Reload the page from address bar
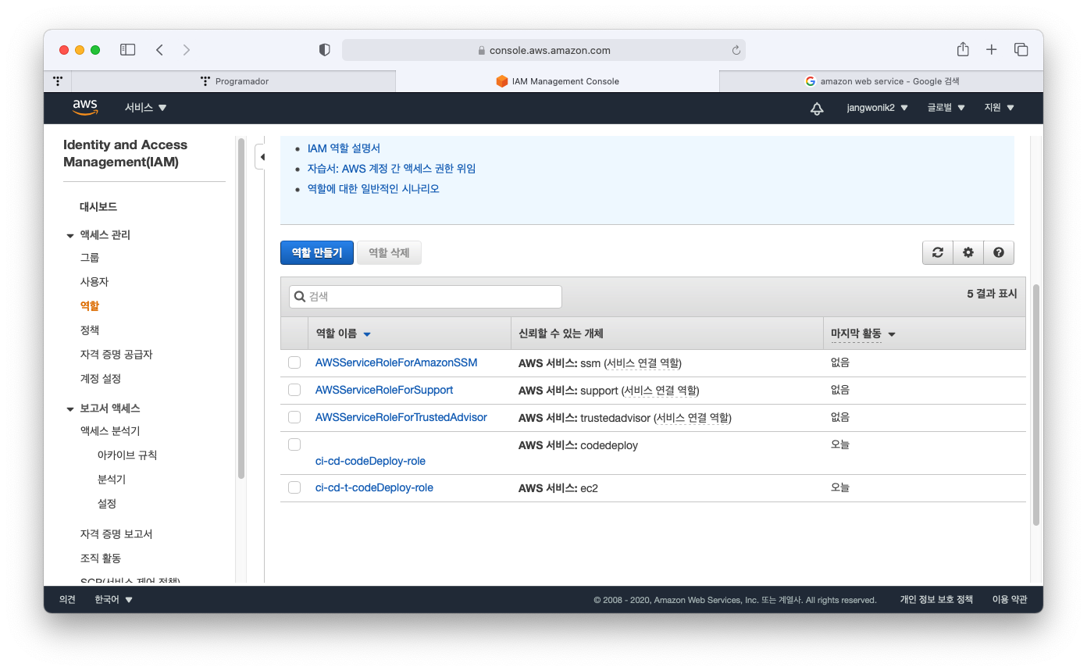 click(x=736, y=50)
